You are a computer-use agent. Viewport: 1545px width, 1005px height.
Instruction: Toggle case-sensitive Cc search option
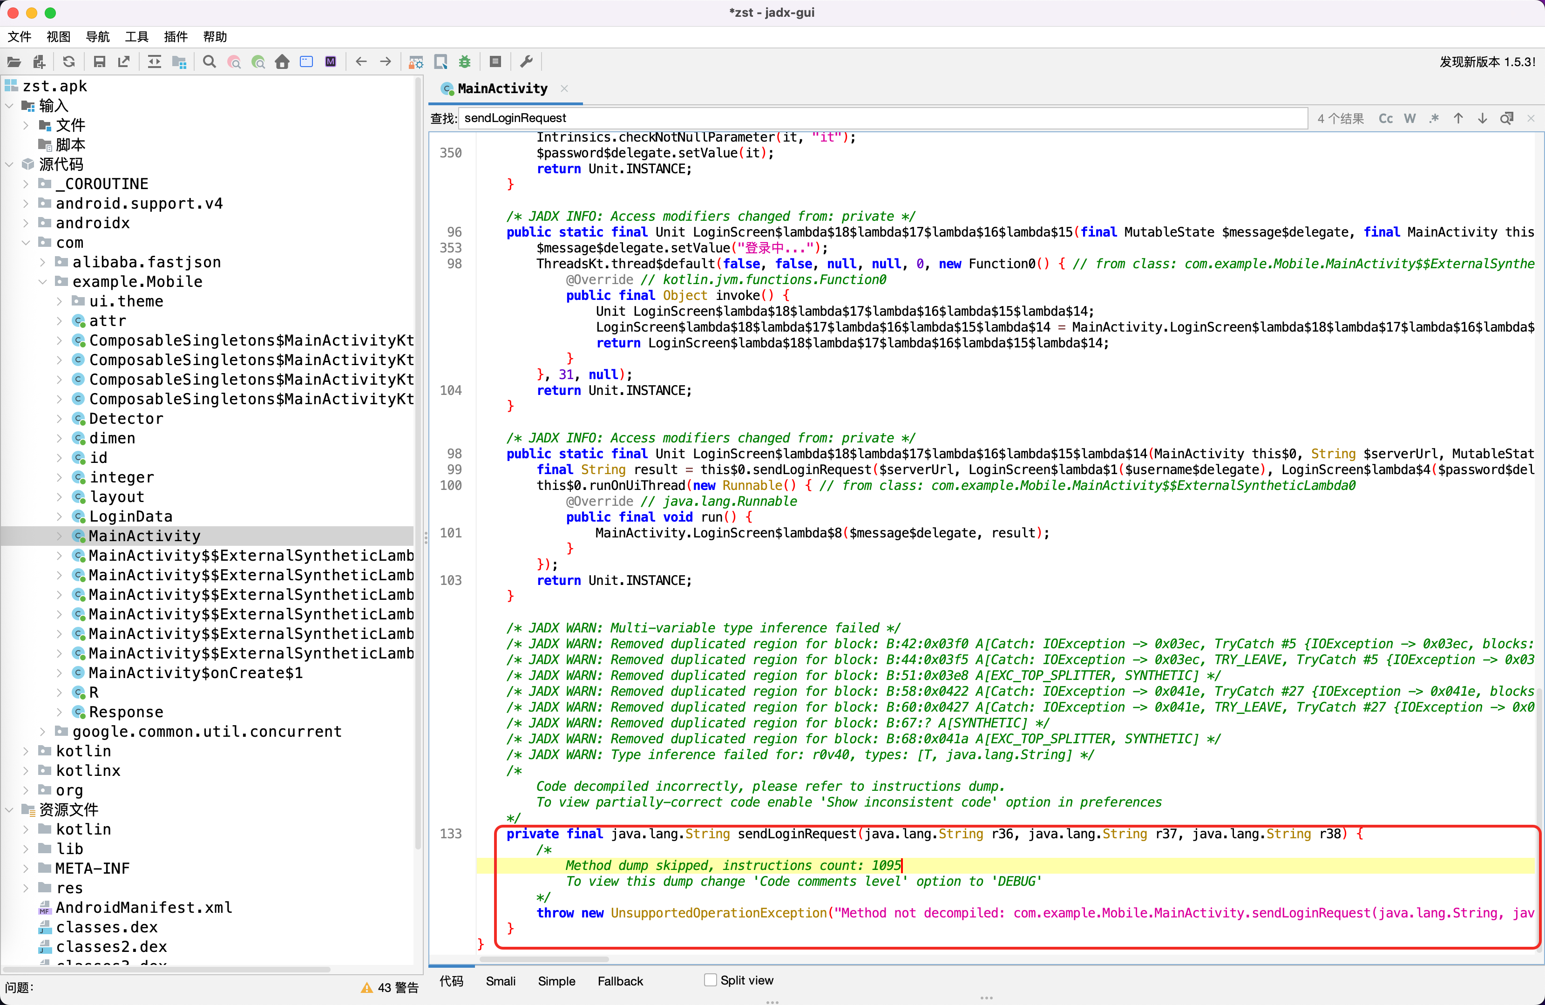[x=1385, y=118]
